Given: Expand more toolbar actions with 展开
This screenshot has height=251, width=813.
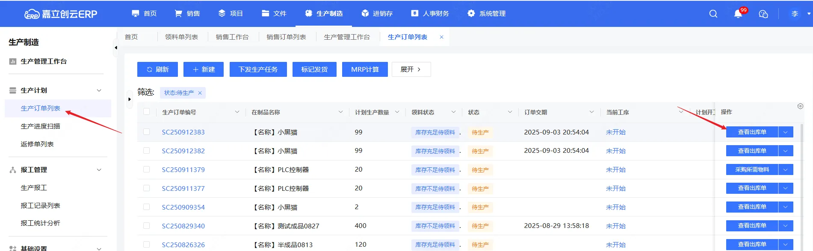Looking at the screenshot, I should point(411,69).
